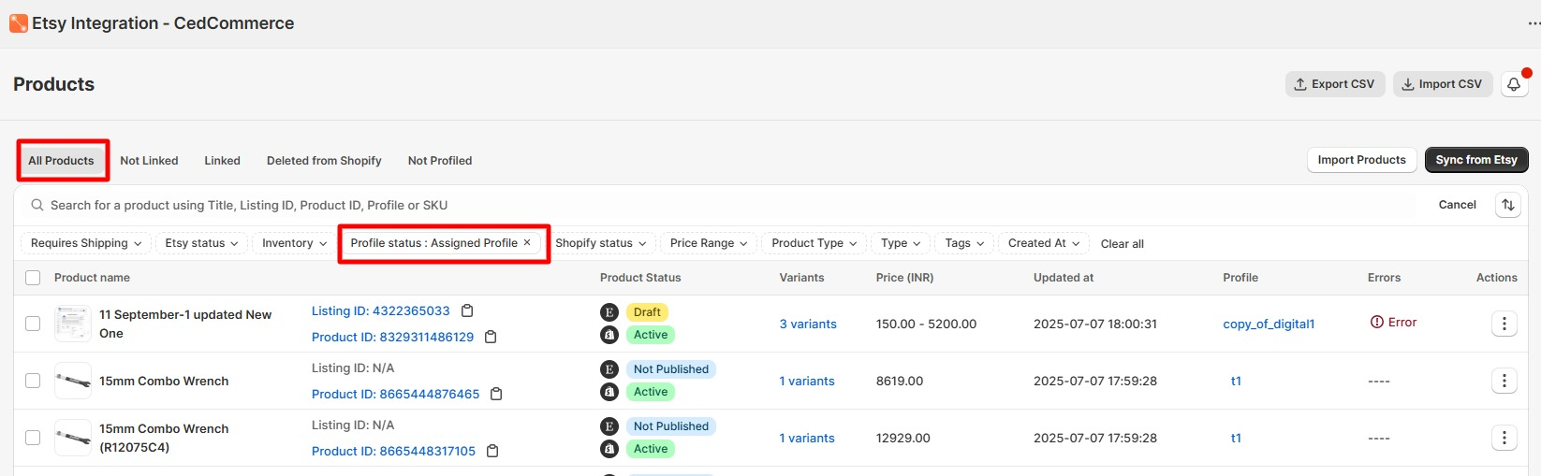Click price 8619.00 cell
The width and height of the screenshot is (1541, 476).
click(900, 381)
